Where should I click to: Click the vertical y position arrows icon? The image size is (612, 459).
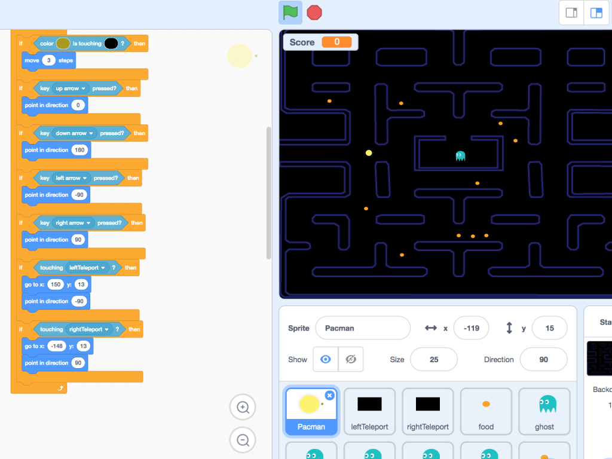coord(509,328)
